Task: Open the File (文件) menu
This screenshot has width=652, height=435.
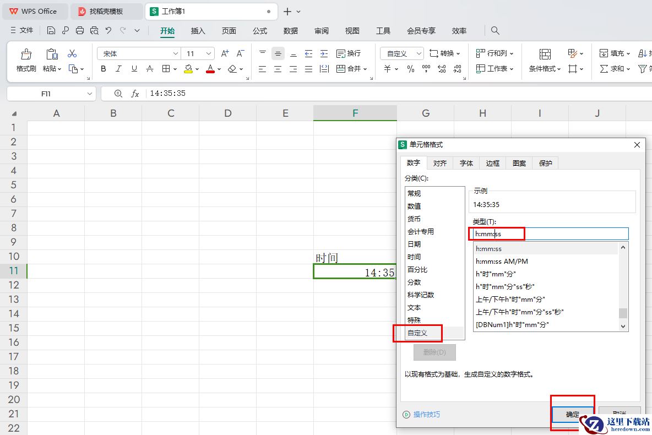Action: (x=21, y=30)
